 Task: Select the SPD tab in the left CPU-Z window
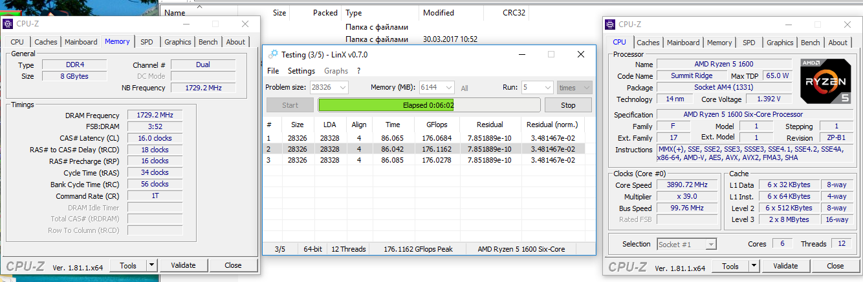(147, 42)
